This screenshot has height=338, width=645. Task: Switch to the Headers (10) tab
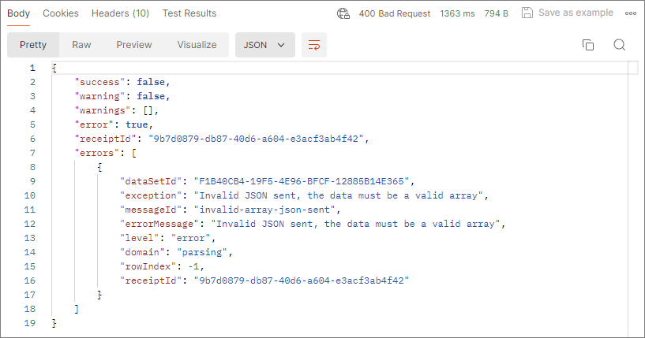[x=120, y=13]
